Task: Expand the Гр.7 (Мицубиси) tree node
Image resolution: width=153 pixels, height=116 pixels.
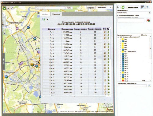Action: click(x=121, y=52)
